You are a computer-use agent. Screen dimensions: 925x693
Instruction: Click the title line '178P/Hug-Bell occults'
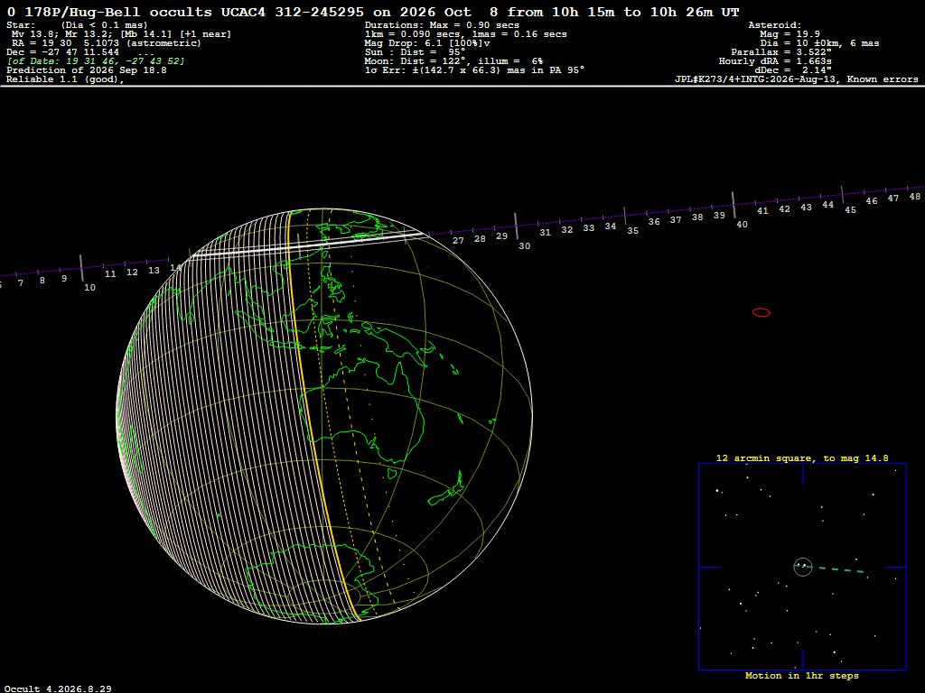117,12
